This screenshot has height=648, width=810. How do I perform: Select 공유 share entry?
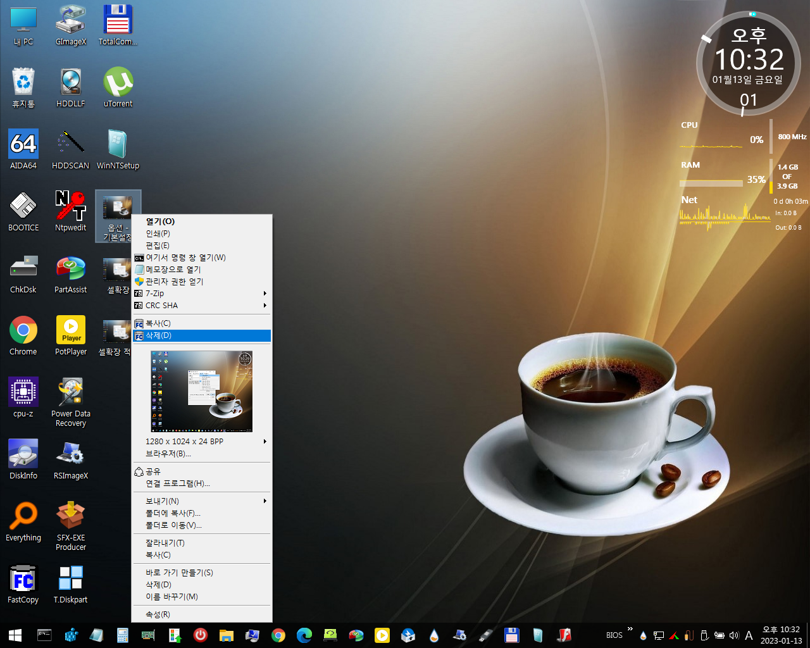[202, 471]
